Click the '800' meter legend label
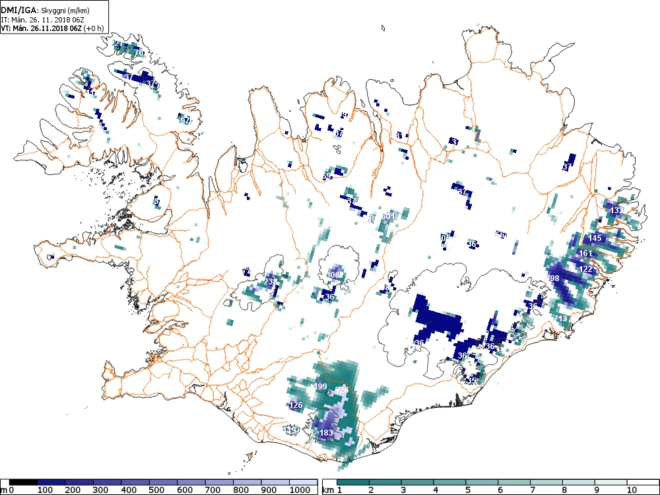This screenshot has width=660, height=495. (x=241, y=490)
